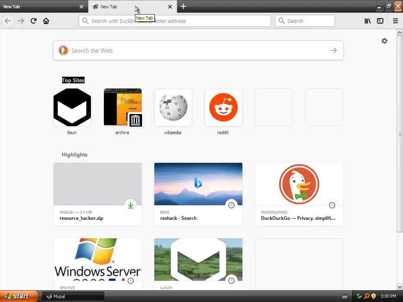Viewport: 403px width, 302px height.
Task: Click the page scrollbar up arrow
Action: [x=399, y=32]
